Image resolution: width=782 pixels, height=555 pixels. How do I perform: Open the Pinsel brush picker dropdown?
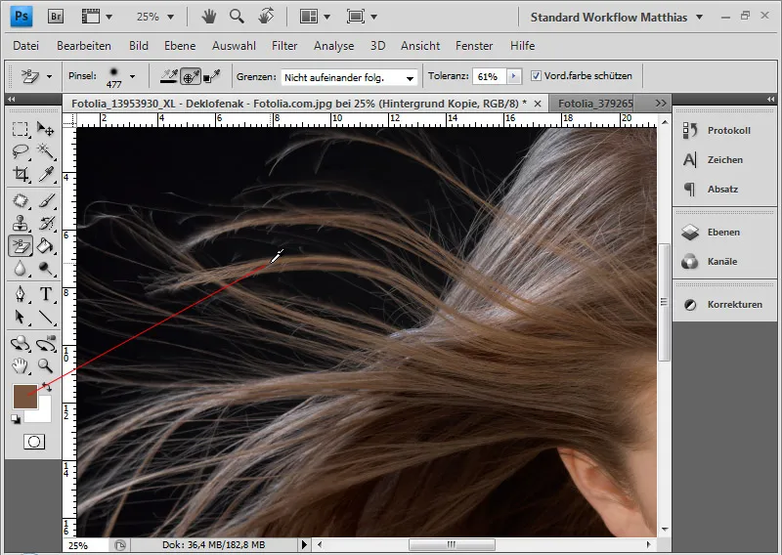(132, 76)
